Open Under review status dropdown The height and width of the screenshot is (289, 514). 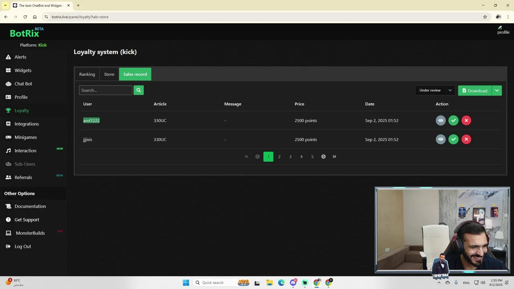tap(435, 90)
